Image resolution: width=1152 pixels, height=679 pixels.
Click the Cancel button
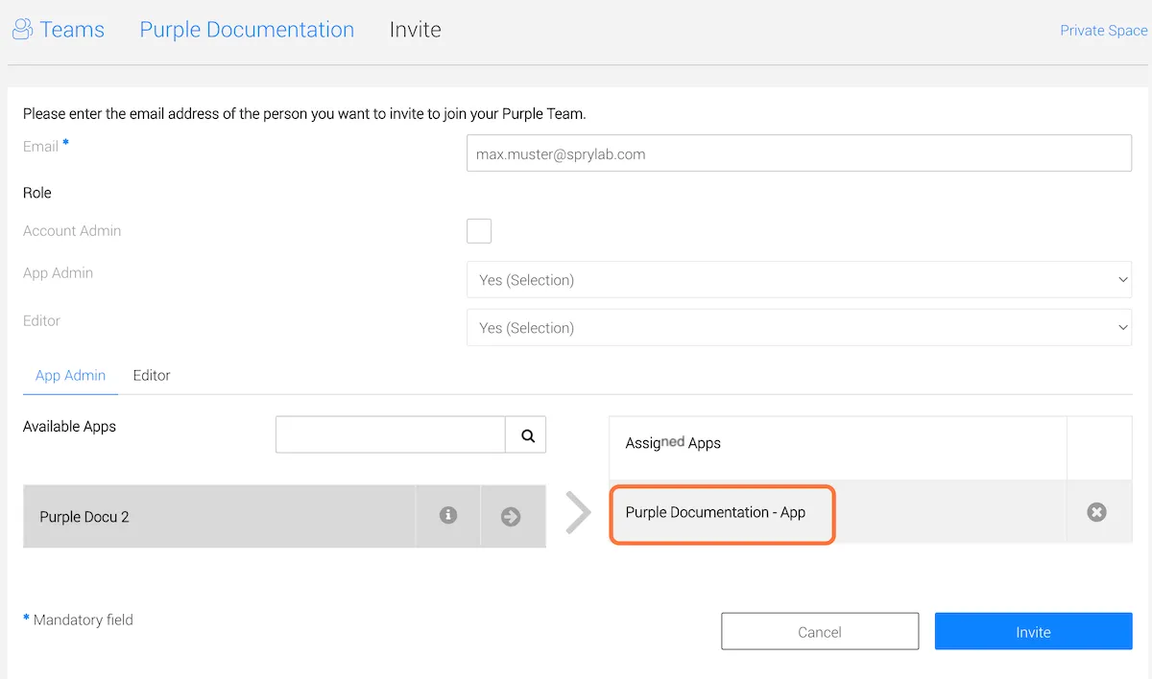[x=820, y=632]
